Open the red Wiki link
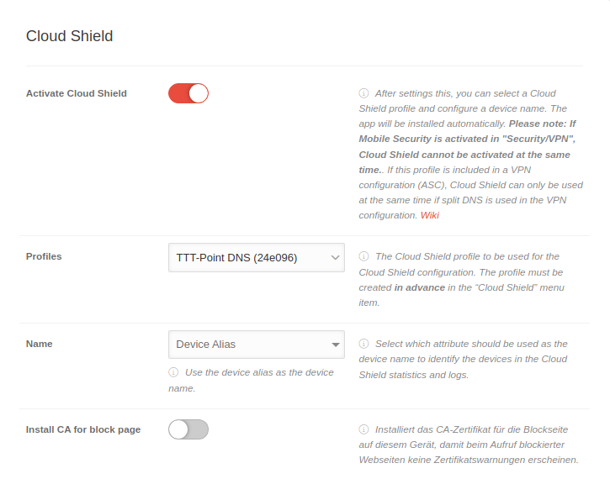This screenshot has height=479, width=610. (x=430, y=215)
